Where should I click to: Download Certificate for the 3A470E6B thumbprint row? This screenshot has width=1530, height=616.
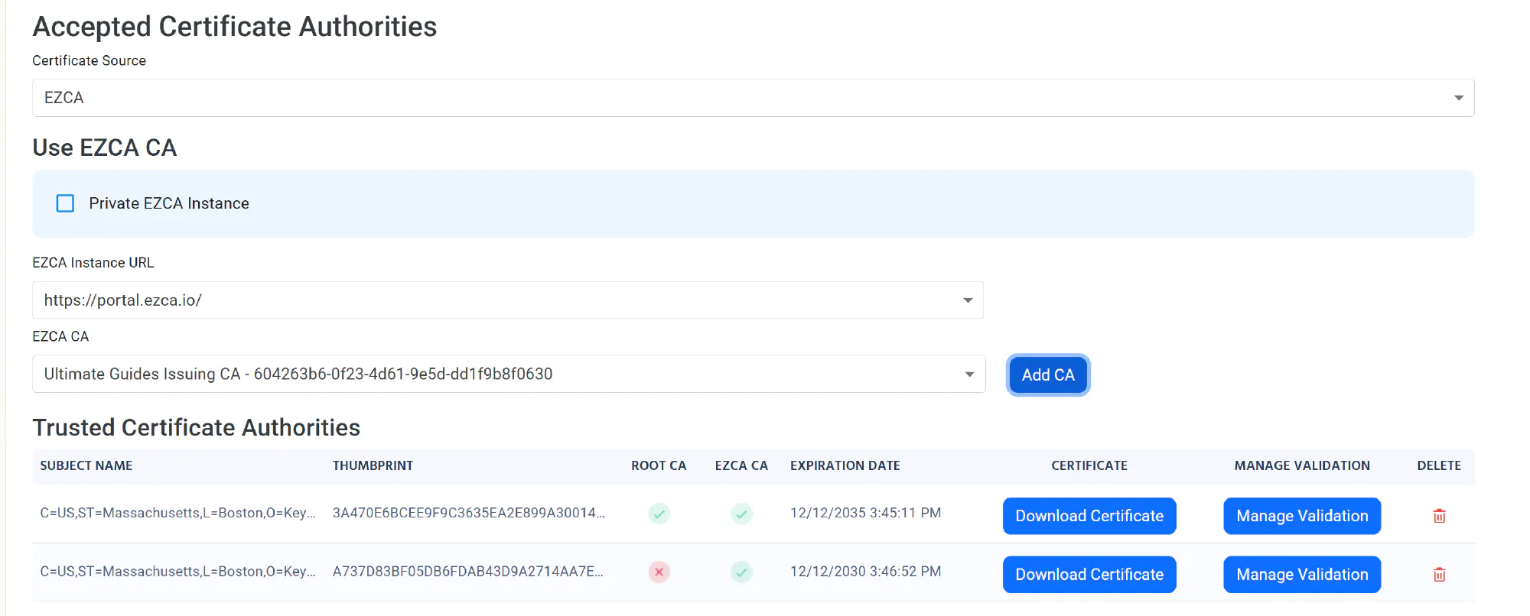[x=1089, y=516]
